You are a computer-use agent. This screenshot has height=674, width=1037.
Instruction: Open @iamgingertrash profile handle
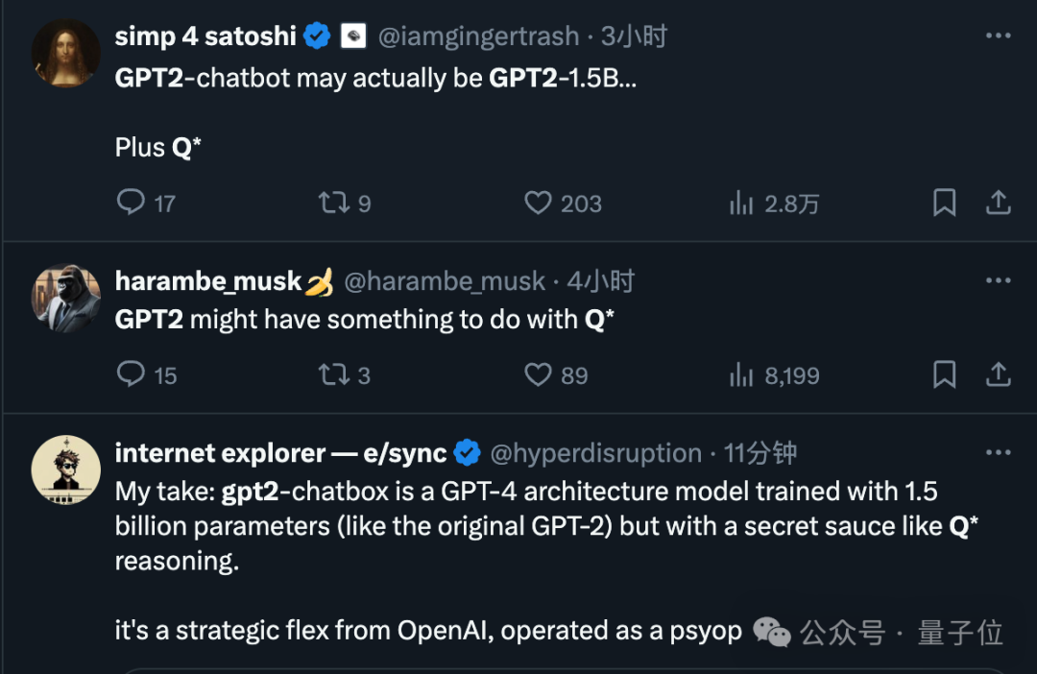click(x=478, y=36)
